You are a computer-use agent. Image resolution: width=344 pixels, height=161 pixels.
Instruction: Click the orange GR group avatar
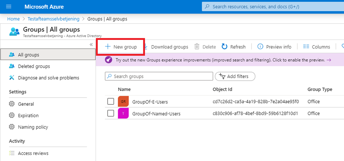[123, 101]
